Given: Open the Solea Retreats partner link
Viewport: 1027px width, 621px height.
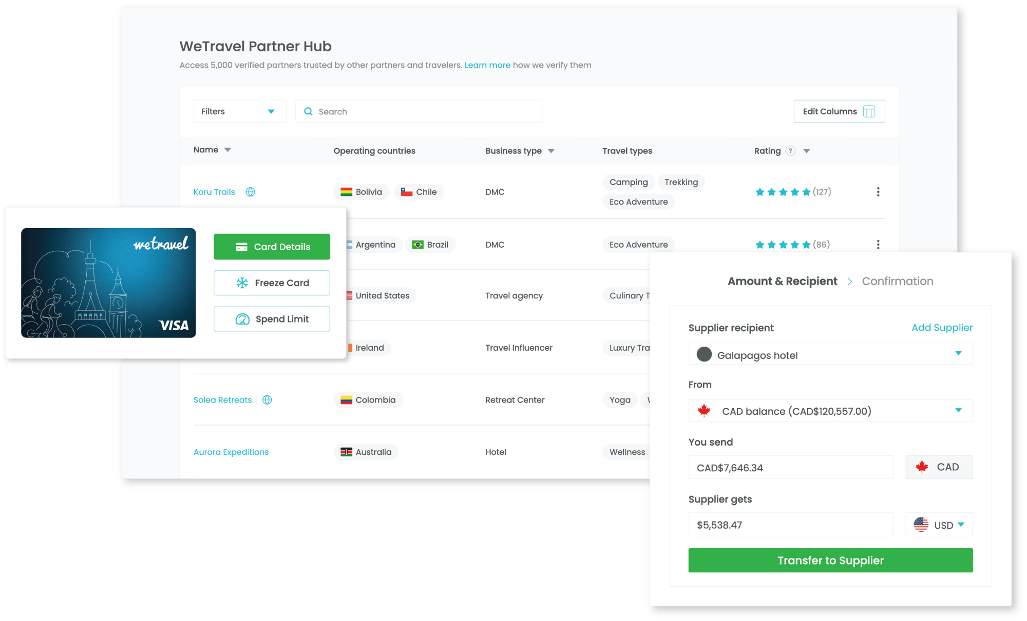Looking at the screenshot, I should click(x=222, y=400).
